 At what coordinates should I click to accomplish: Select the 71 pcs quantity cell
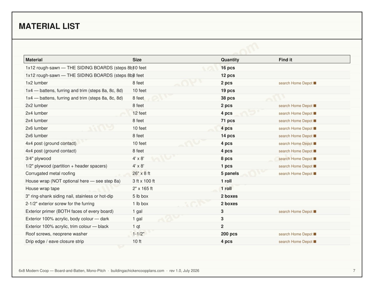[x=228, y=121]
